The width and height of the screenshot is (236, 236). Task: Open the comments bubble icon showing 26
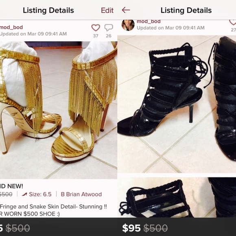click(x=109, y=28)
